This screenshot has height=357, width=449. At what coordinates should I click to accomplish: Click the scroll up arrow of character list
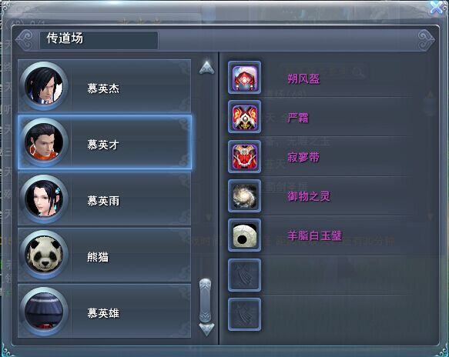[x=206, y=68]
